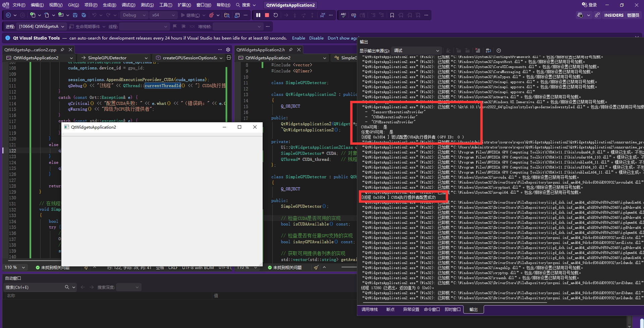Switch to the 即时窗口 tab
This screenshot has height=328, width=644.
(453, 310)
